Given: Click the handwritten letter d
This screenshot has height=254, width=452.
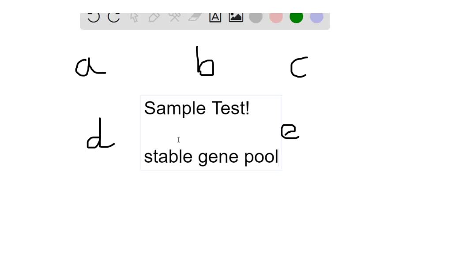Looking at the screenshot, I should (x=100, y=134).
